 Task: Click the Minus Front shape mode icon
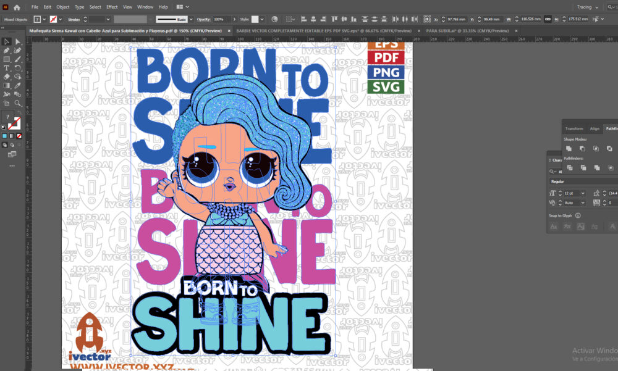(582, 149)
